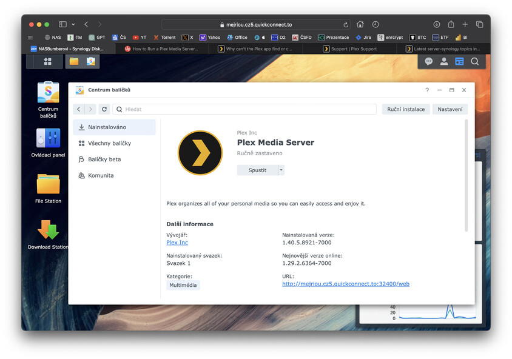Switch to File Station taskbar icon

(x=74, y=61)
